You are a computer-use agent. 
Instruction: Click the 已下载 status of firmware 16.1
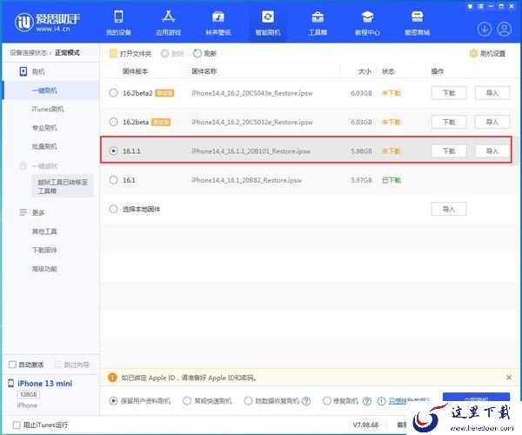(x=391, y=180)
